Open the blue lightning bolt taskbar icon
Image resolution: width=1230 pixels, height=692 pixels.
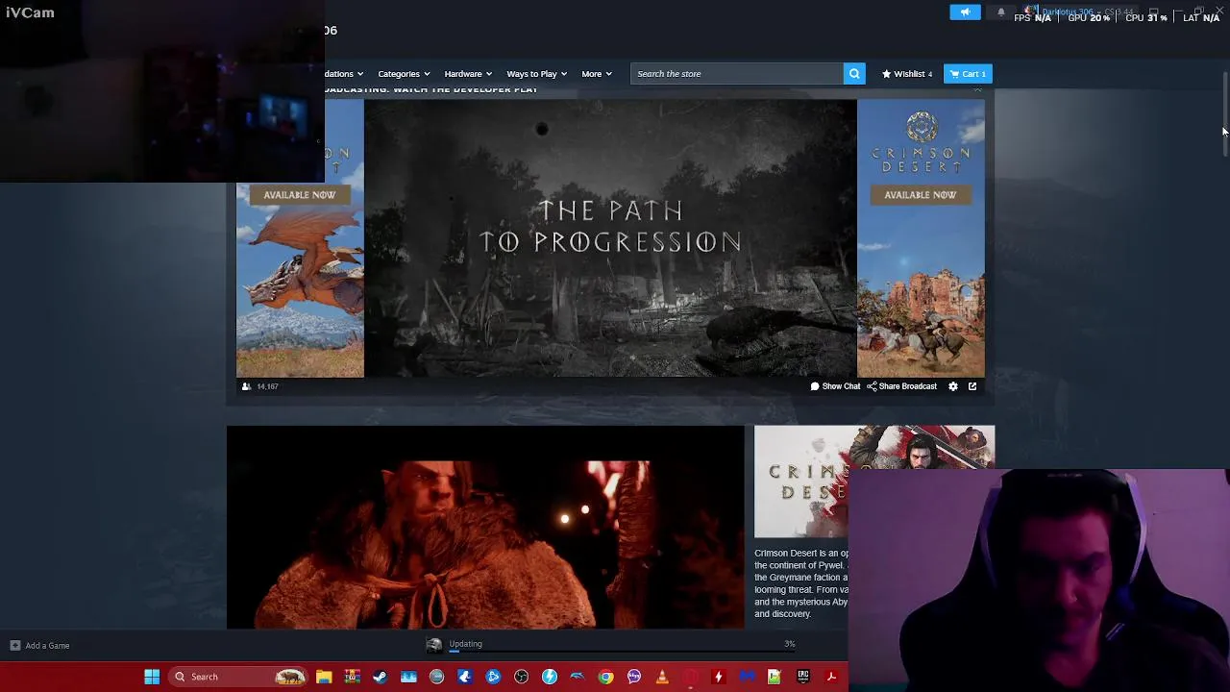550,677
